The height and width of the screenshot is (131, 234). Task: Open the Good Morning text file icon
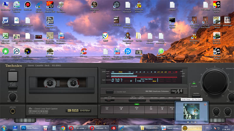(x=128, y=23)
